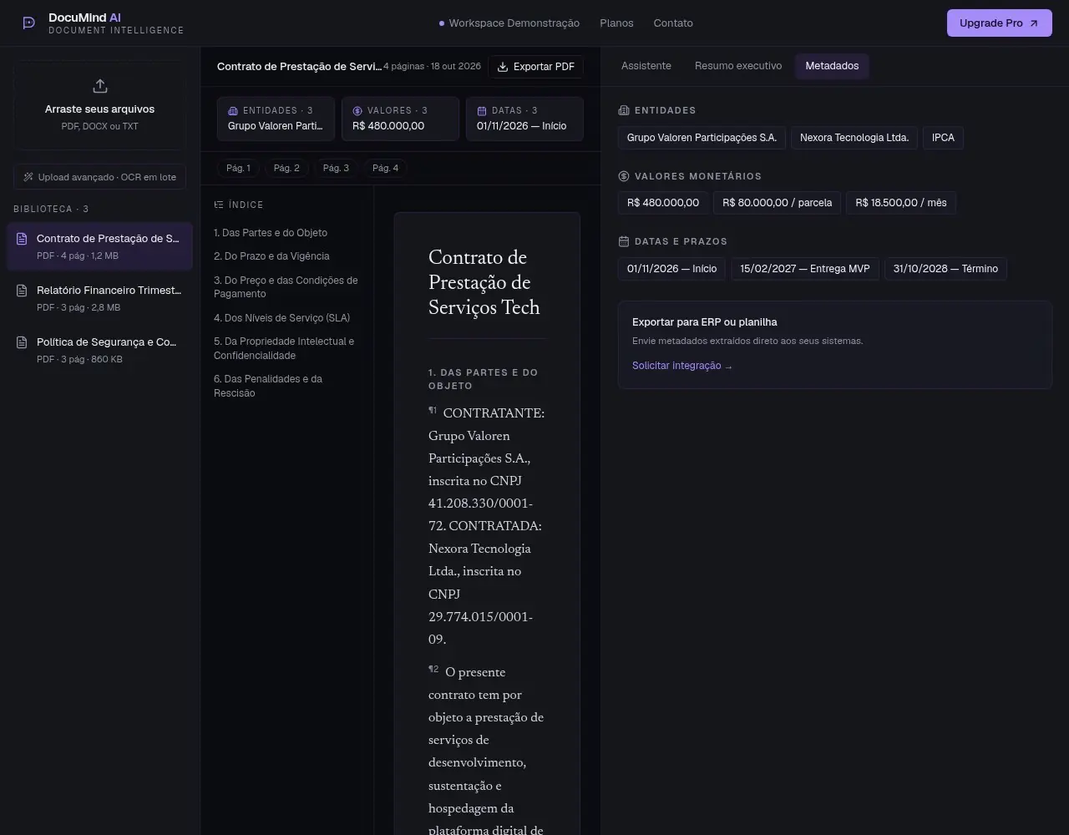Jump to Pág. 2

[x=286, y=168]
